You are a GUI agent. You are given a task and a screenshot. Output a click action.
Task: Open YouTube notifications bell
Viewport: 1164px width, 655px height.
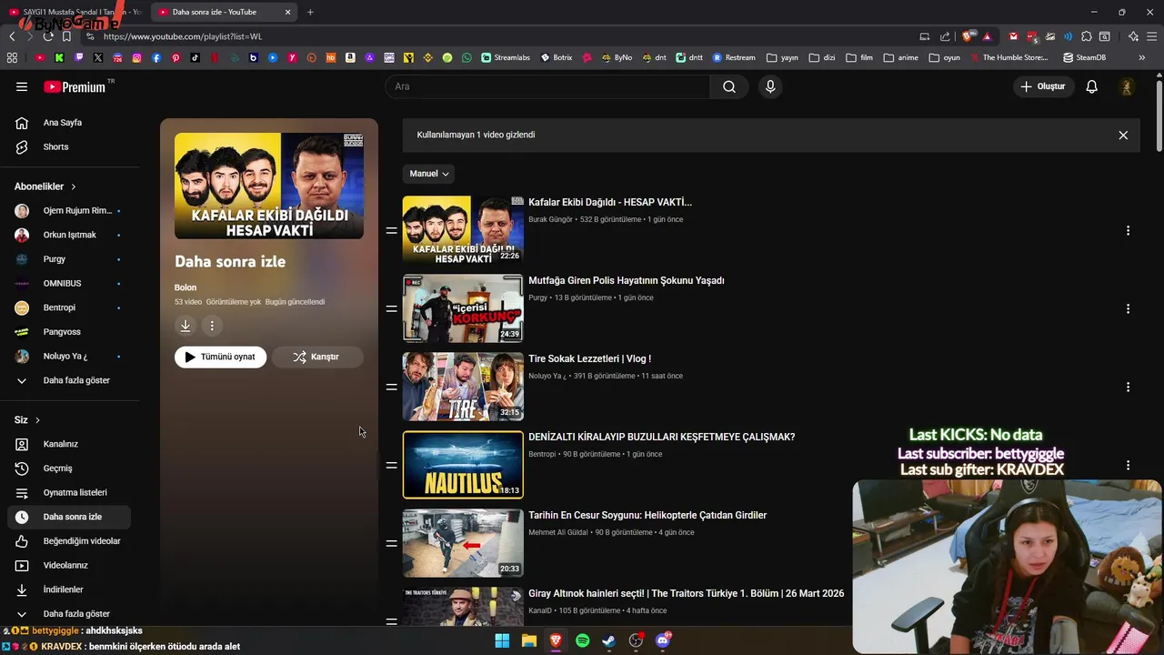[1092, 86]
